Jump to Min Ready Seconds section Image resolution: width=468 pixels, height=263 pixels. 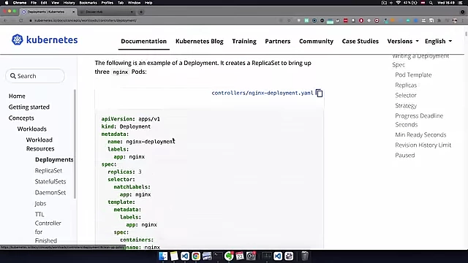(x=420, y=134)
